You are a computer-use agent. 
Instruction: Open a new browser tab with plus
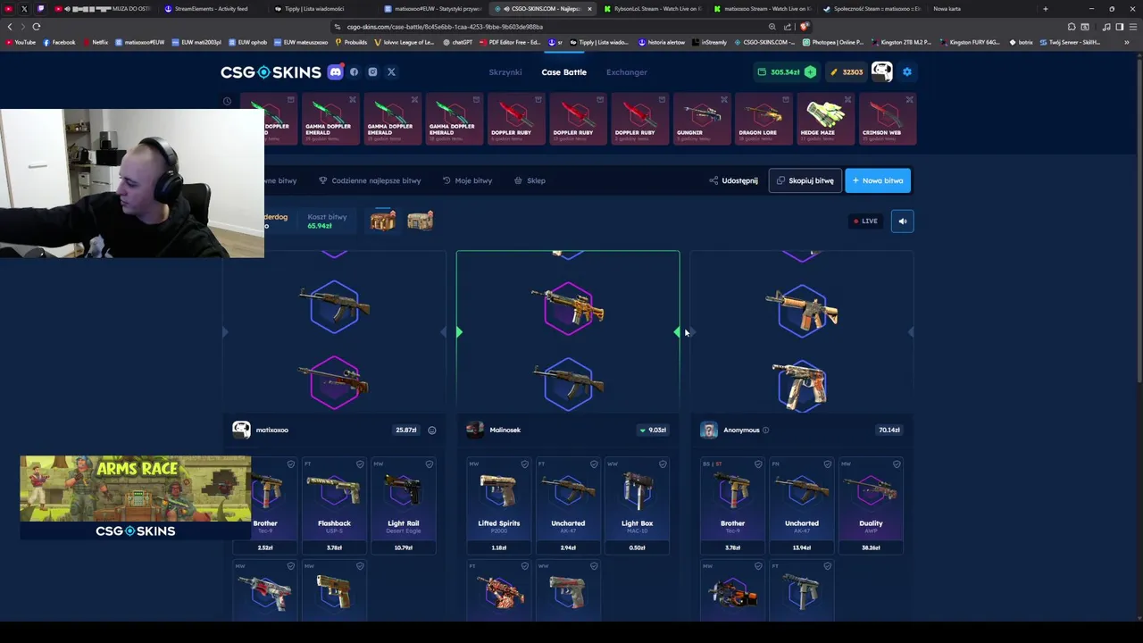pyautogui.click(x=1045, y=9)
